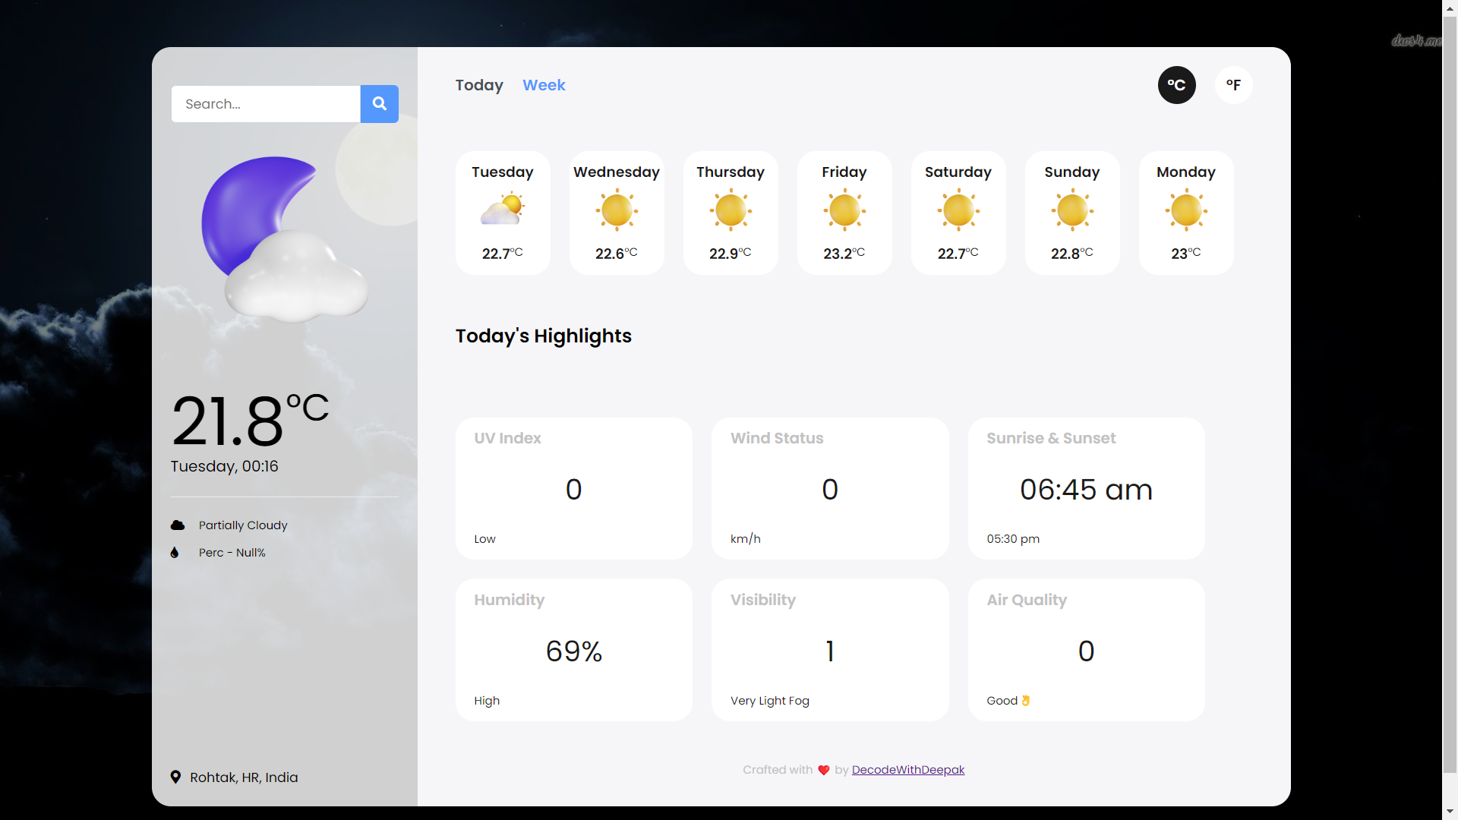Click the moon and cloud weather icon
The height and width of the screenshot is (820, 1458).
[x=285, y=239]
